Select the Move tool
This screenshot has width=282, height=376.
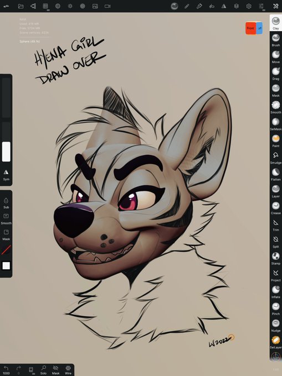[276, 56]
